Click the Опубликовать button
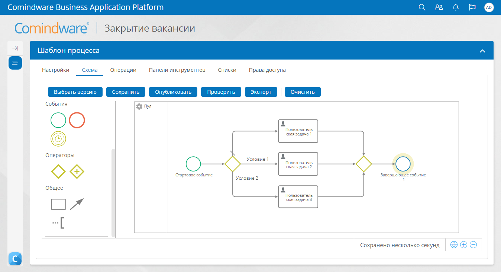501x272 pixels. click(173, 92)
